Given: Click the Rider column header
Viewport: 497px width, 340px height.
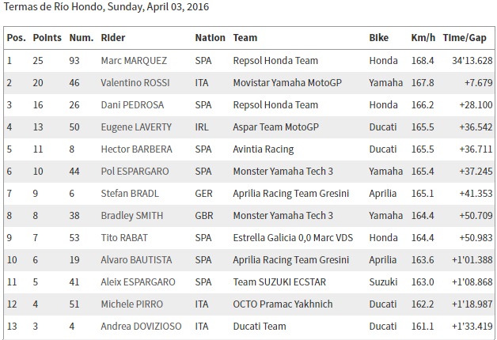Looking at the screenshot, I should click(113, 38).
